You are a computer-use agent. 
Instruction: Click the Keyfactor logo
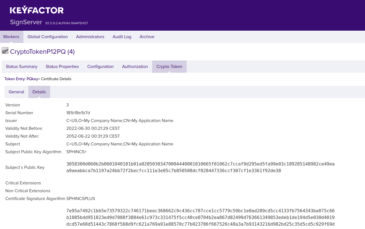tap(37, 10)
